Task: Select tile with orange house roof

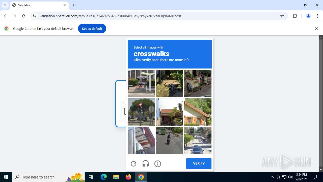Action: click(198, 112)
